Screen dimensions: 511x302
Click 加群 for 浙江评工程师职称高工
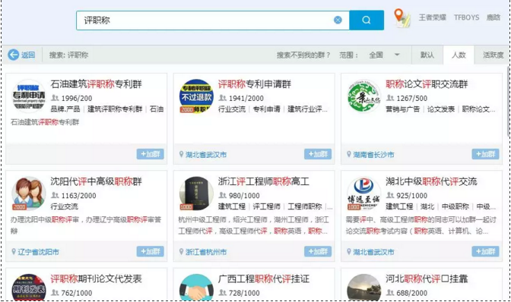pos(318,251)
